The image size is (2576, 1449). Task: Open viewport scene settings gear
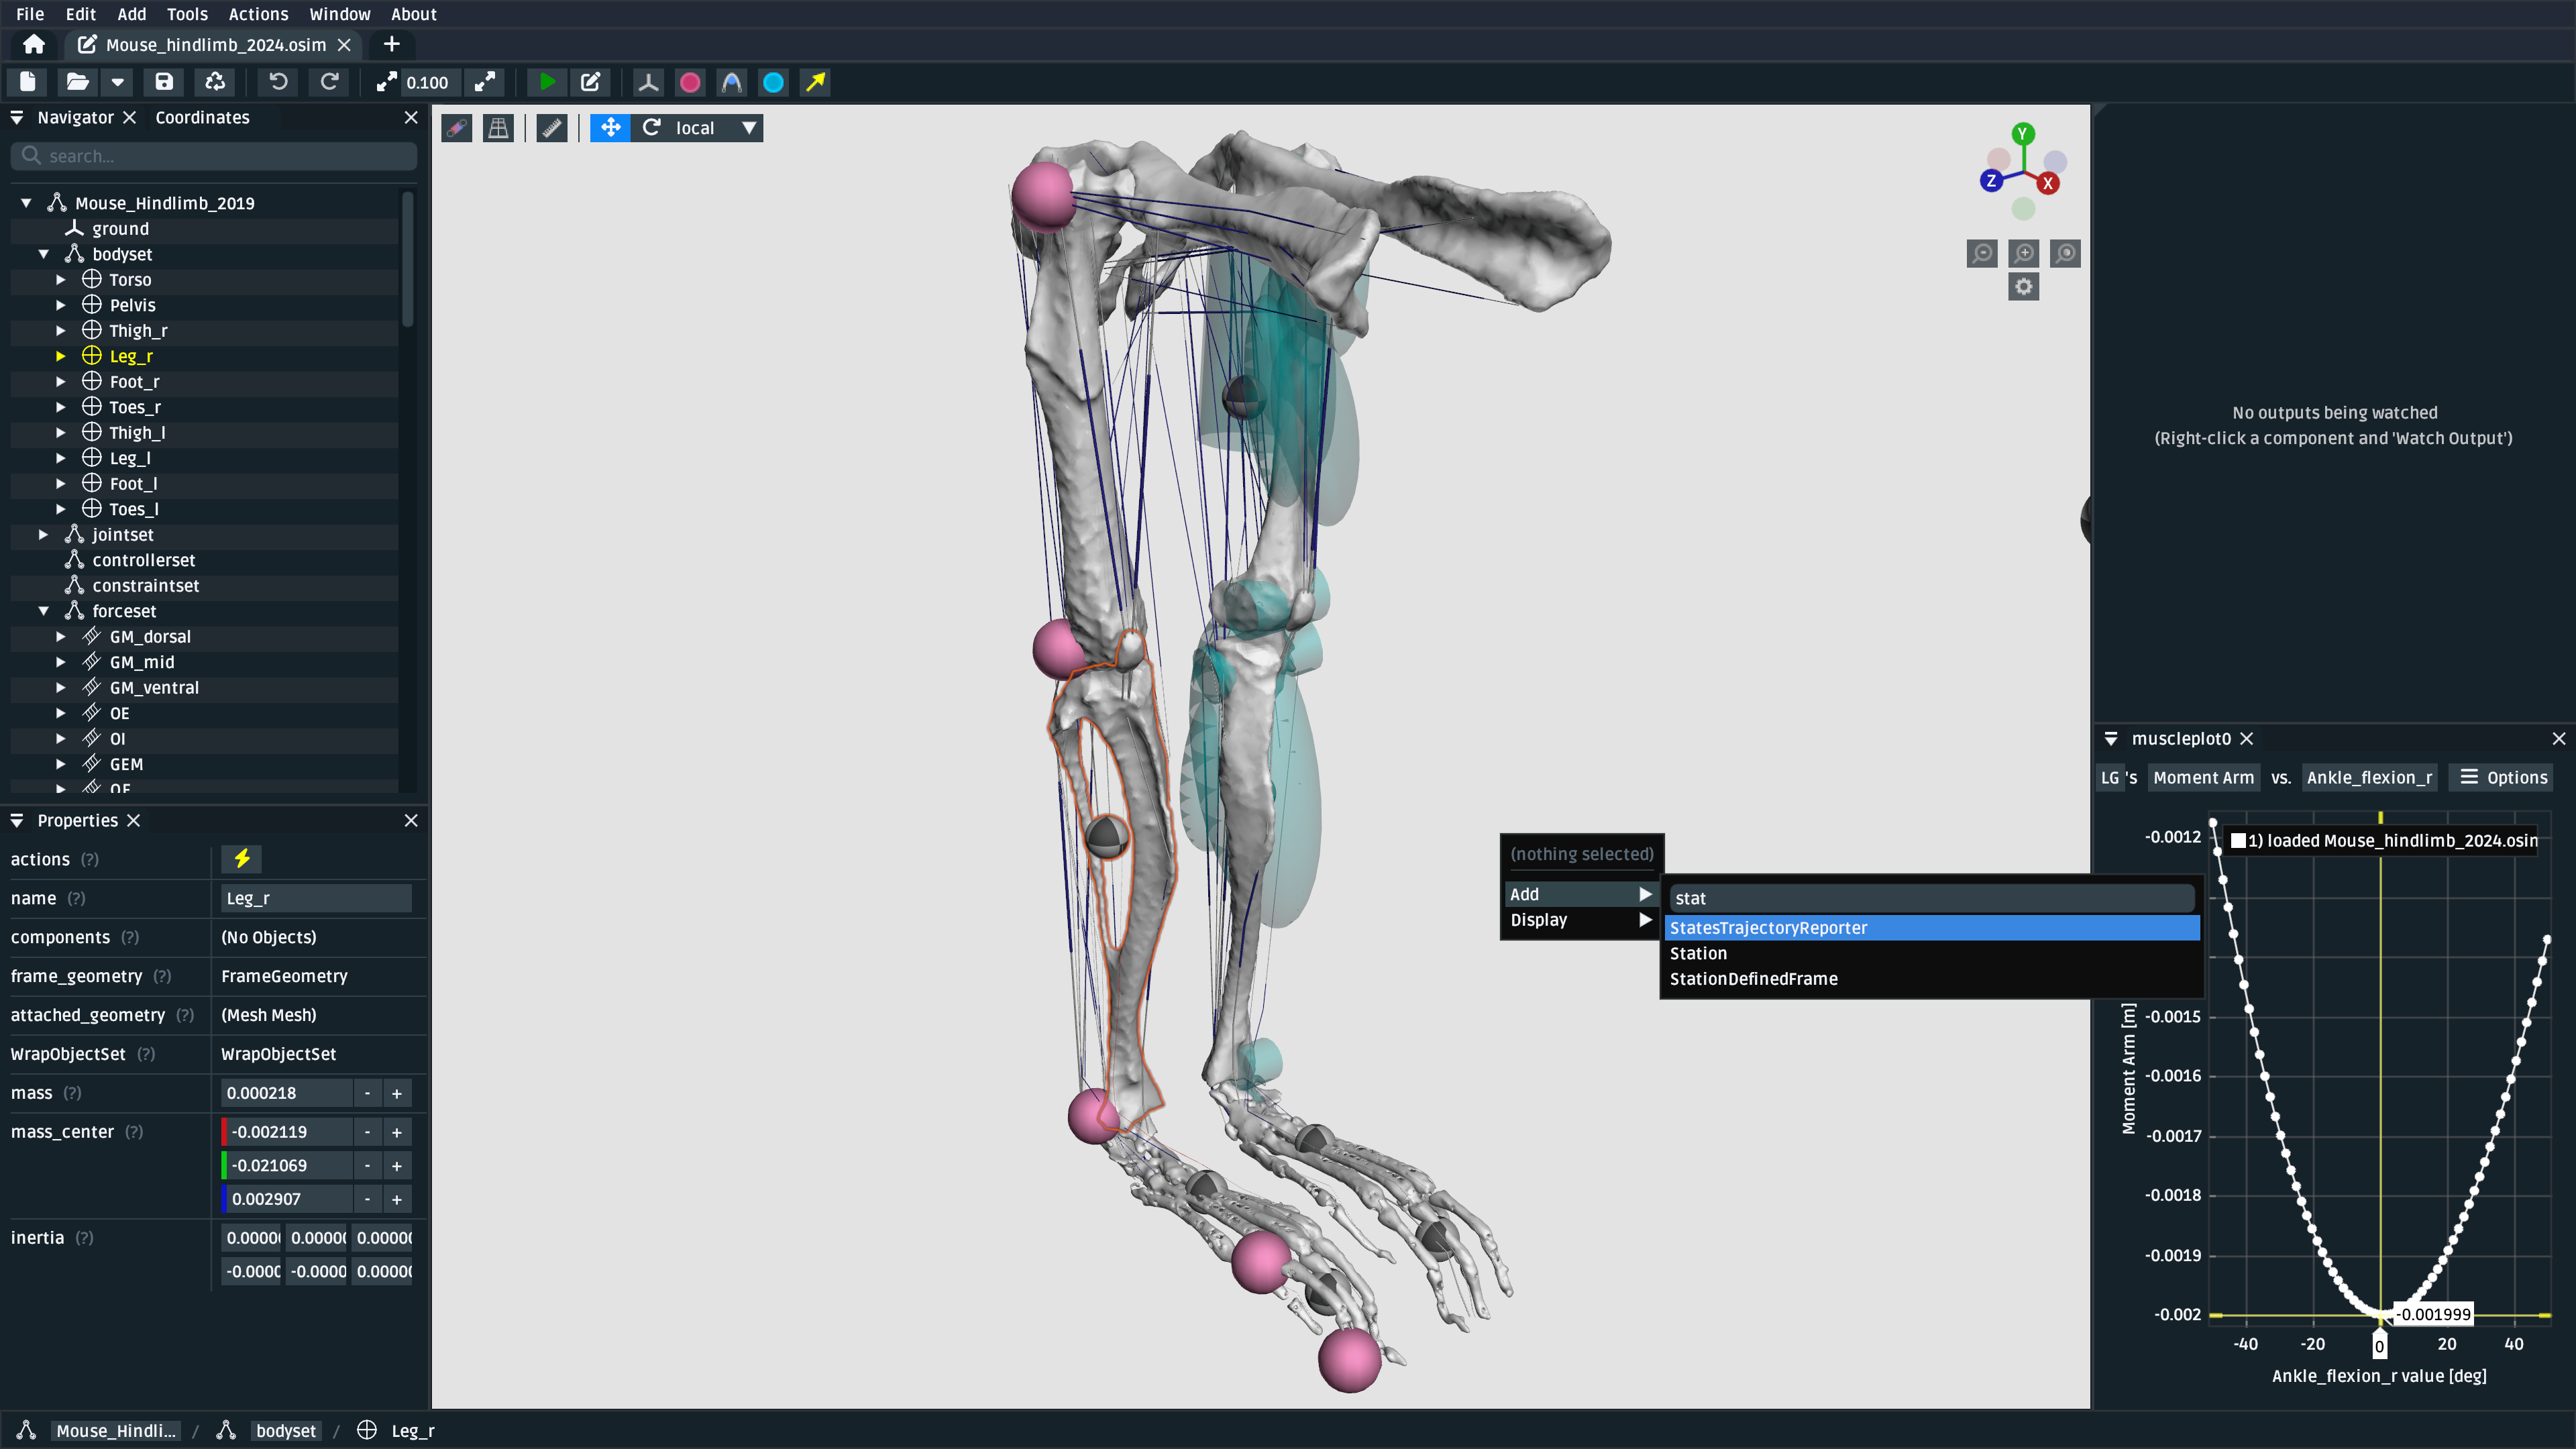pyautogui.click(x=2024, y=287)
